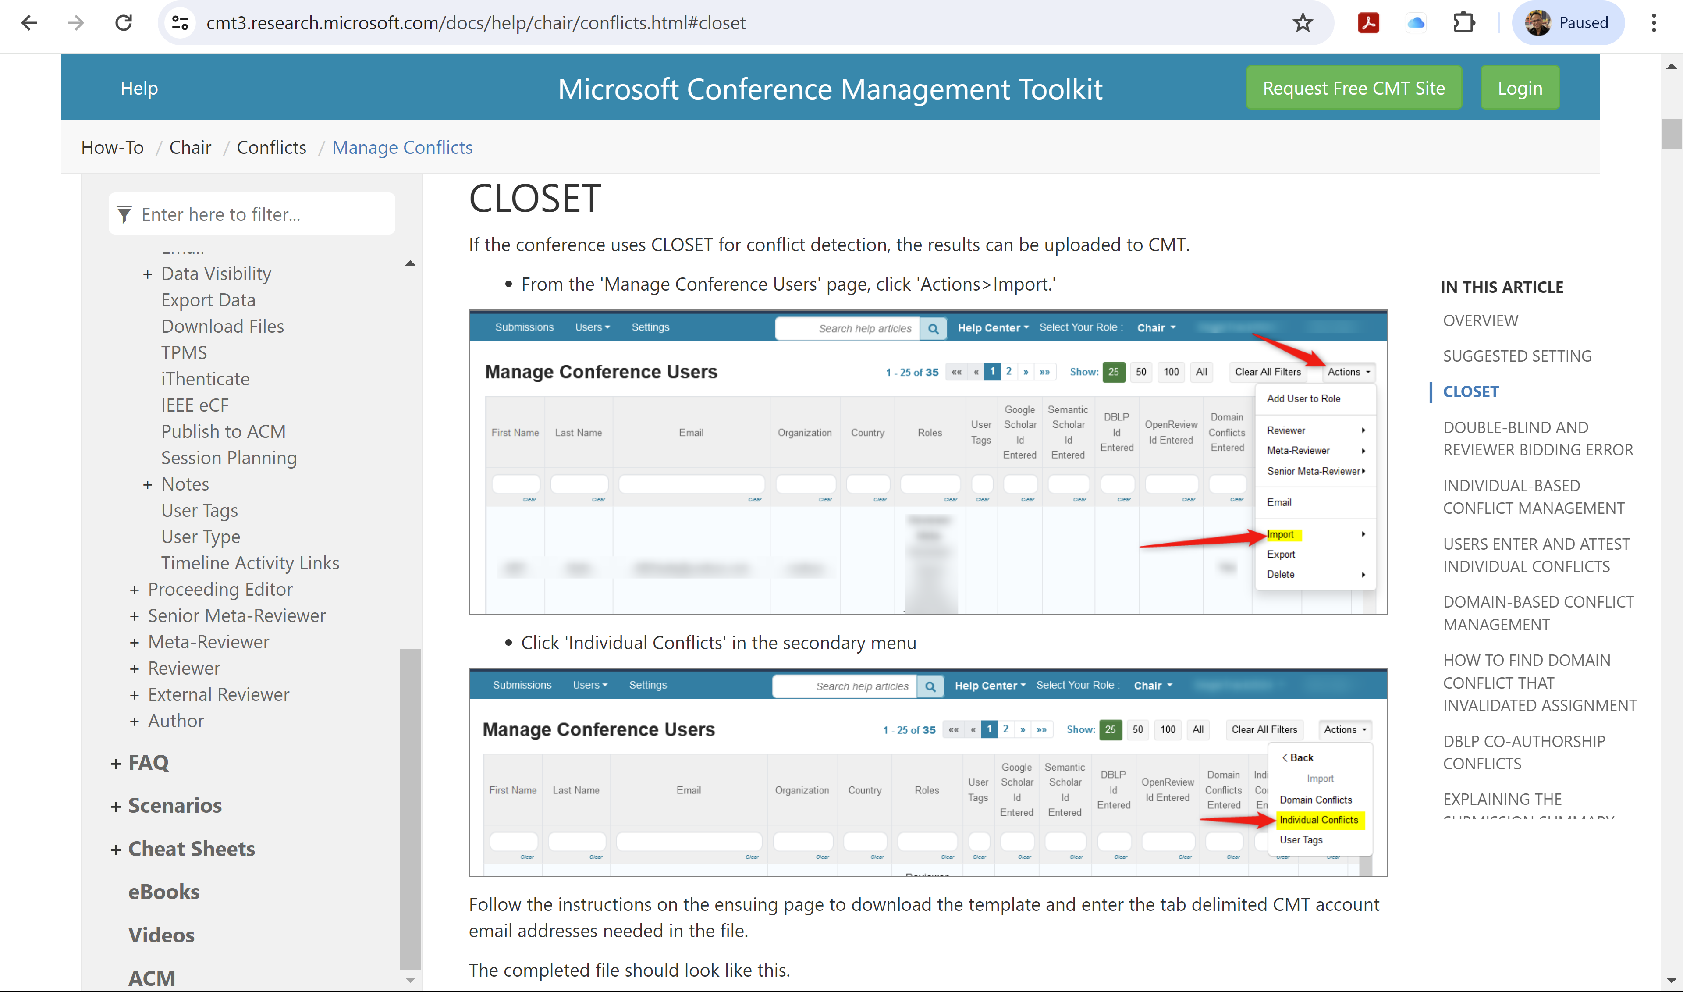Jump to CLOSET section in article list
This screenshot has width=1683, height=992.
[1471, 392]
